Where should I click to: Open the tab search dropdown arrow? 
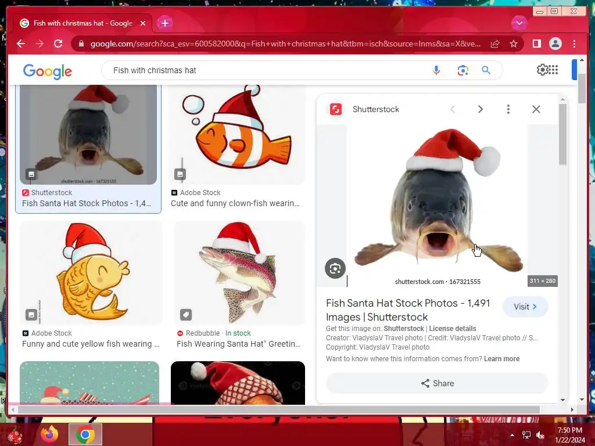pyautogui.click(x=519, y=23)
